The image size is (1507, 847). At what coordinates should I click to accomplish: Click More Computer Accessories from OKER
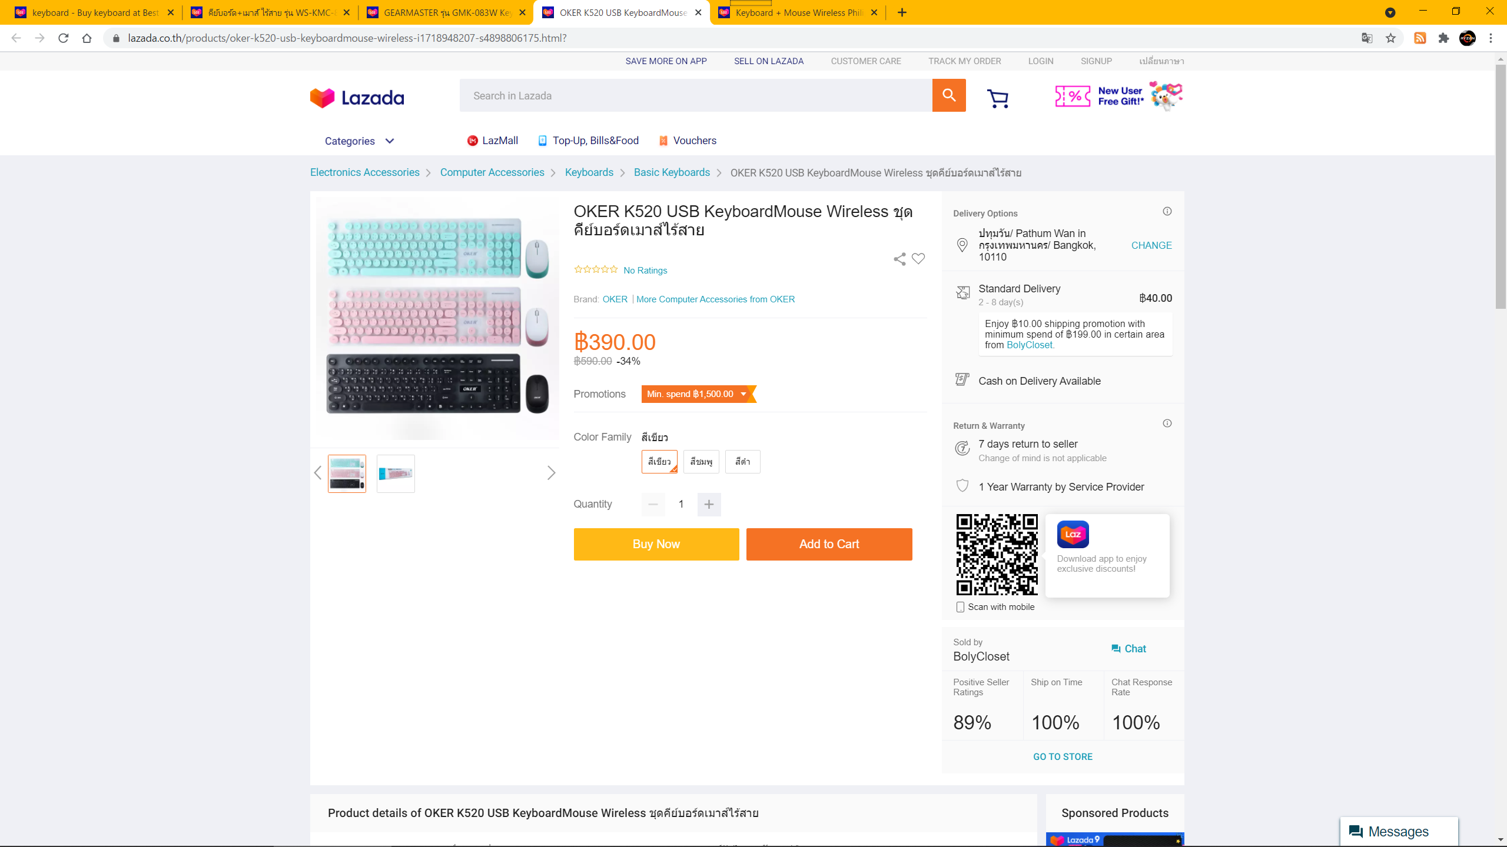click(715, 299)
